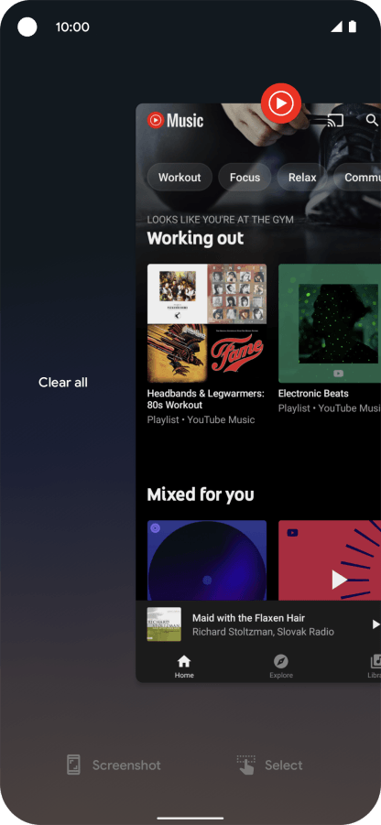Viewport: 381px width, 825px height.
Task: Go to the Home tab
Action: tap(184, 667)
